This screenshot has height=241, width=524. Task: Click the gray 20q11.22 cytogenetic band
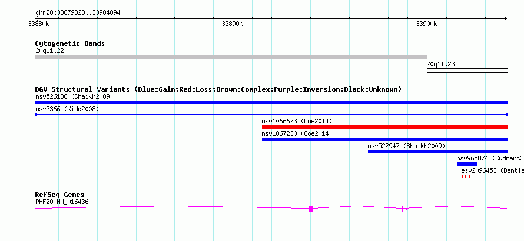[x=231, y=57]
